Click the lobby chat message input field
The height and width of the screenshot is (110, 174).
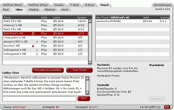pos(39,99)
